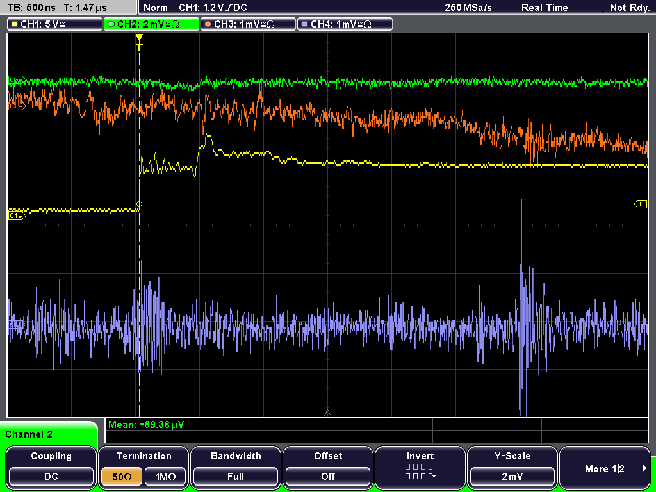Click the yellow trigger position marker at top
Image resolution: width=656 pixels, height=492 pixels.
click(x=139, y=42)
